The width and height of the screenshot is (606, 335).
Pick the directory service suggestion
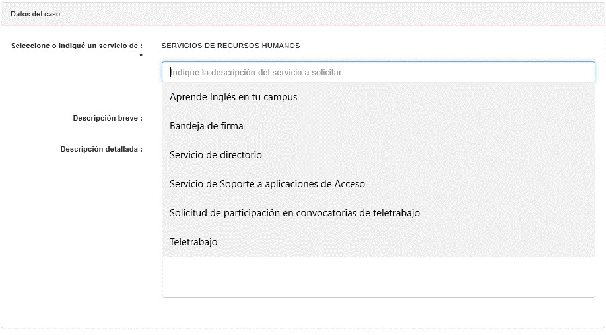[x=216, y=155]
